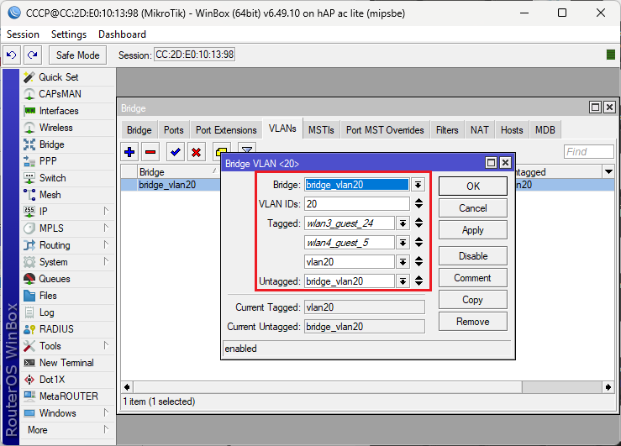Viewport: 621px width, 446px height.
Task: Expand the MPLS submenu
Action: [x=106, y=228]
